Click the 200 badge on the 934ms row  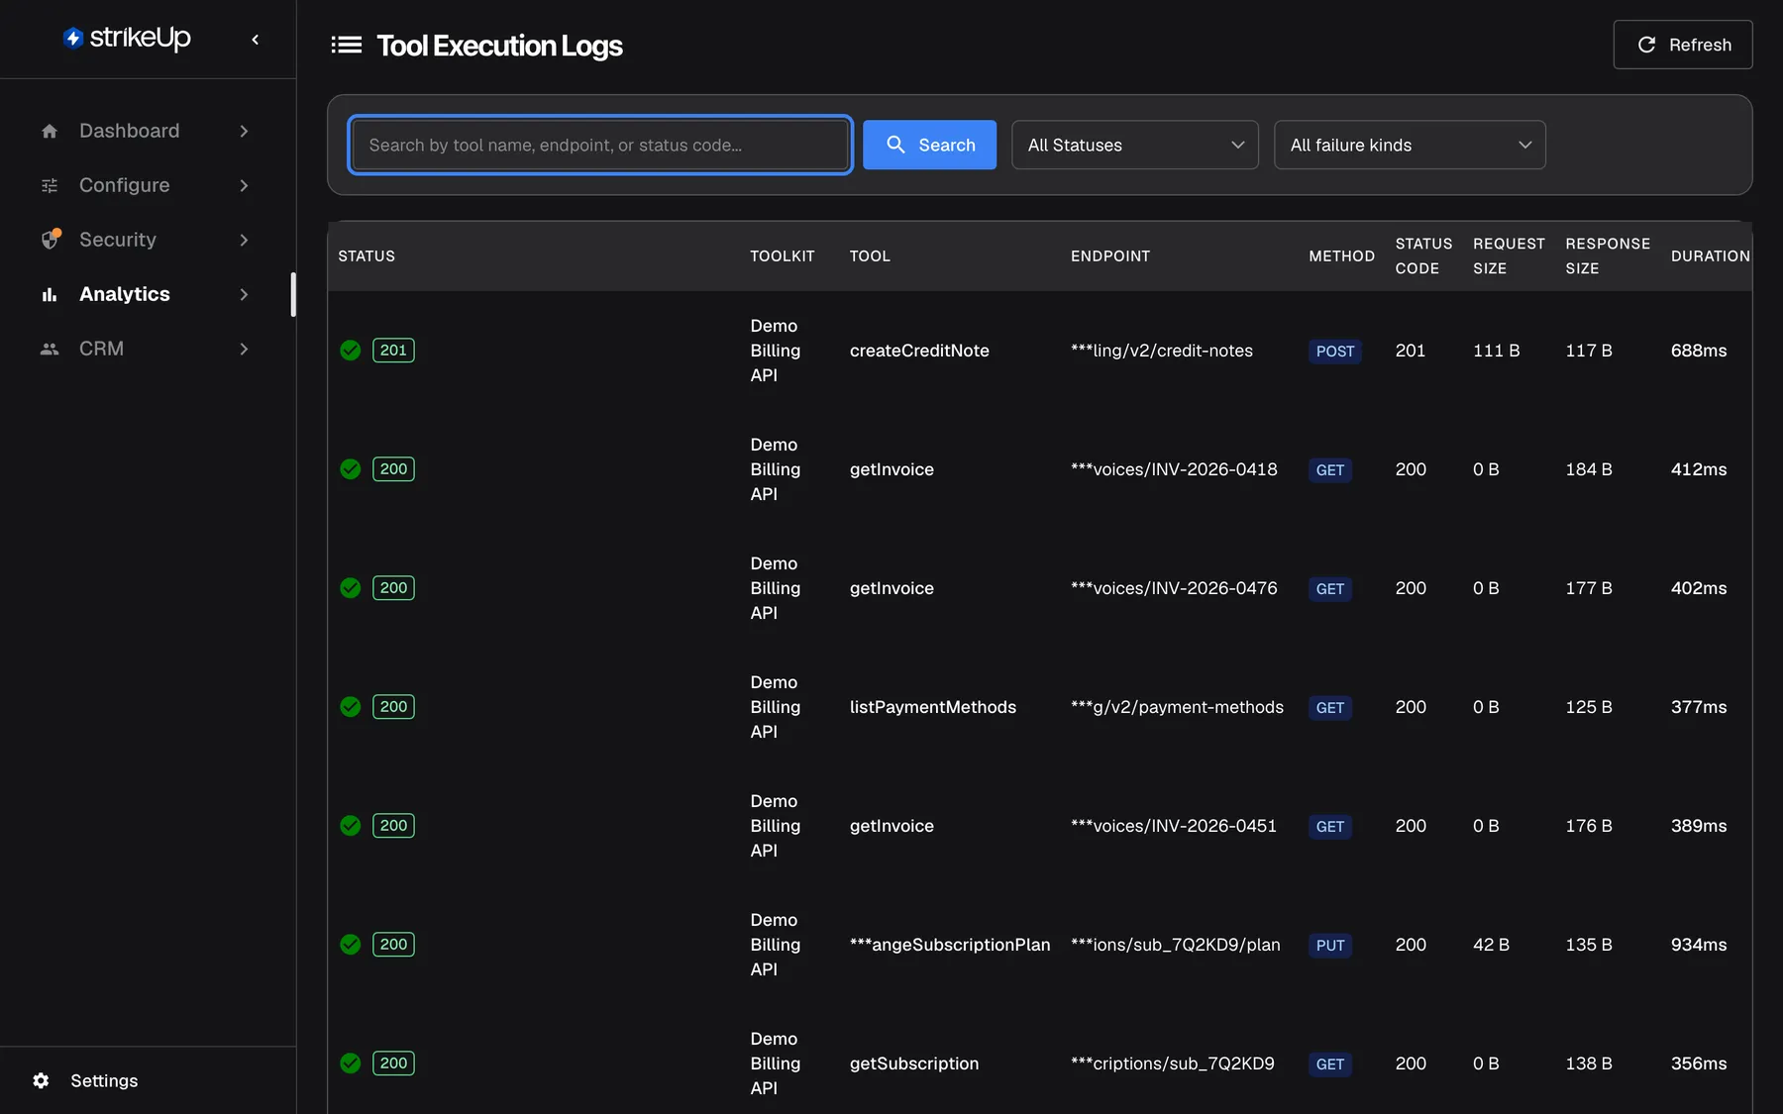pyautogui.click(x=393, y=944)
